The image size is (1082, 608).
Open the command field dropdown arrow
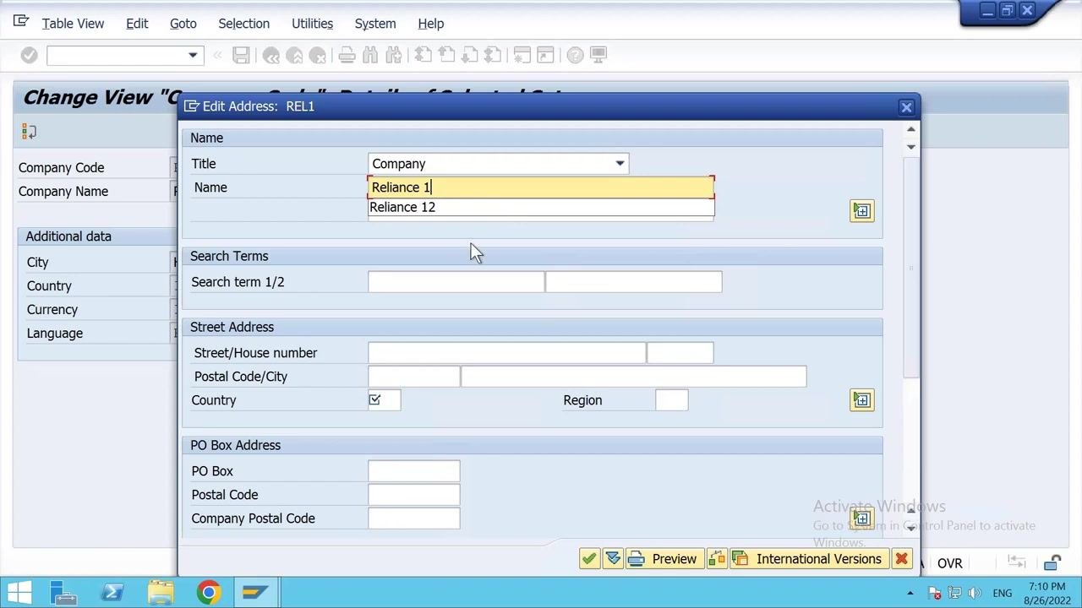tap(193, 56)
